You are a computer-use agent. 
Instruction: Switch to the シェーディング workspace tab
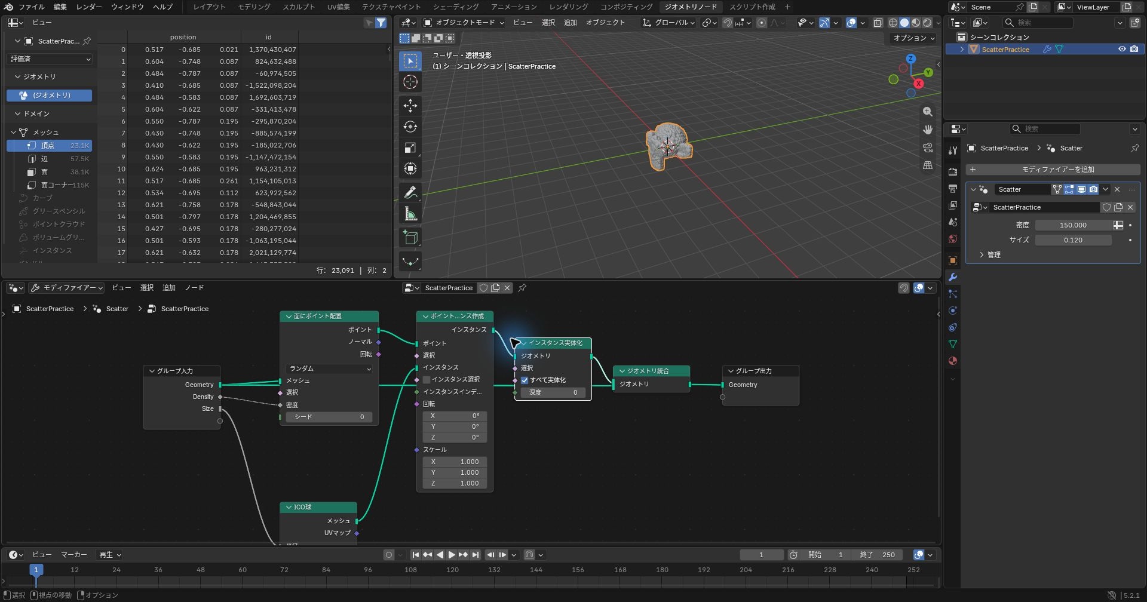pos(456,7)
